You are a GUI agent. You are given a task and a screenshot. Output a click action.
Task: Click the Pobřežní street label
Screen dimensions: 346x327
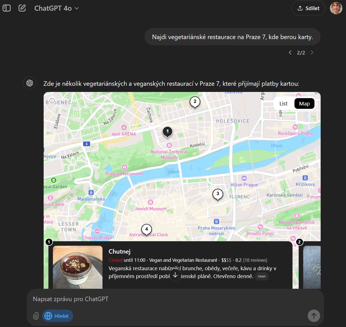(x=301, y=168)
